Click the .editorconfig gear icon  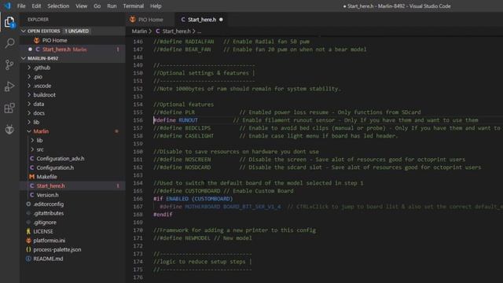point(28,204)
